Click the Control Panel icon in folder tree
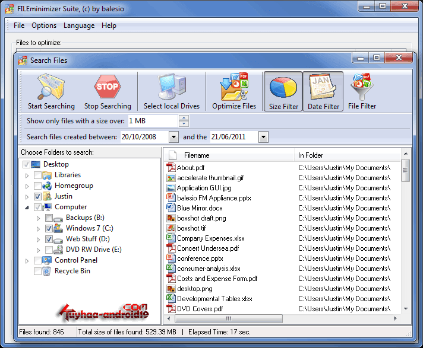The width and height of the screenshot is (423, 348). [47, 260]
